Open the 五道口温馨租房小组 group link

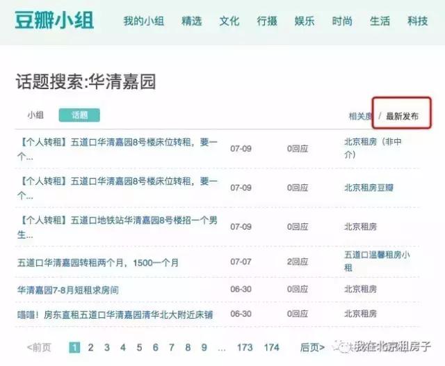click(x=377, y=261)
